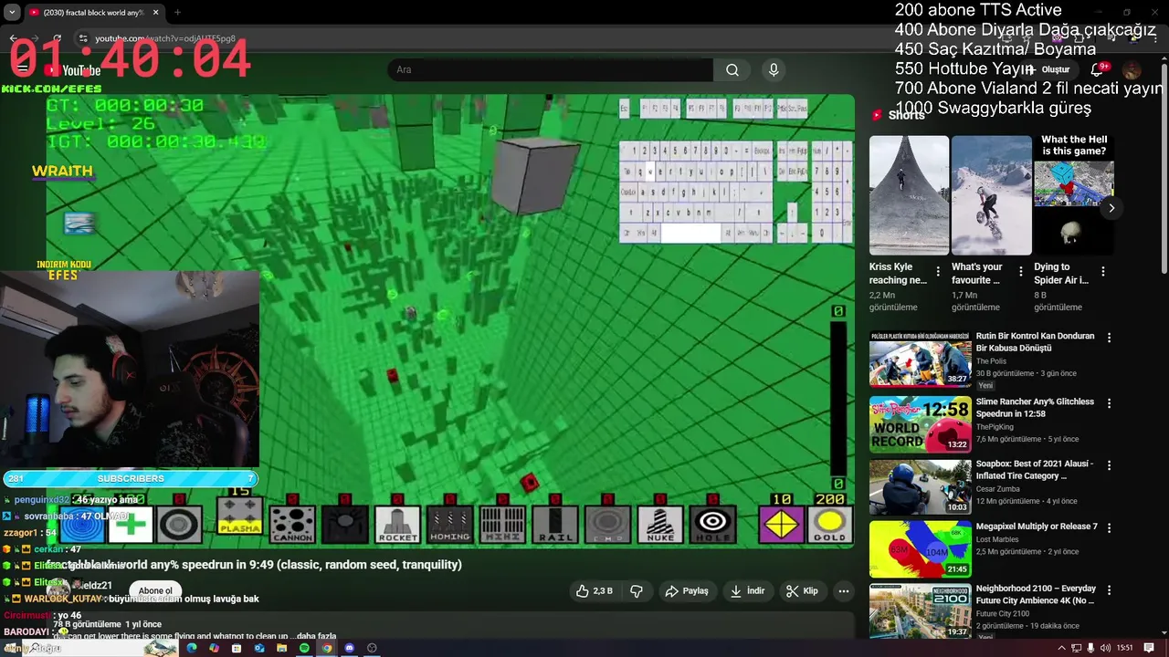Share the video with Paylaş

687,591
